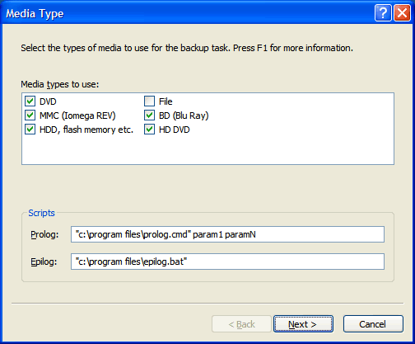Click the Prolog field label
The height and width of the screenshot is (344, 415).
tap(44, 234)
